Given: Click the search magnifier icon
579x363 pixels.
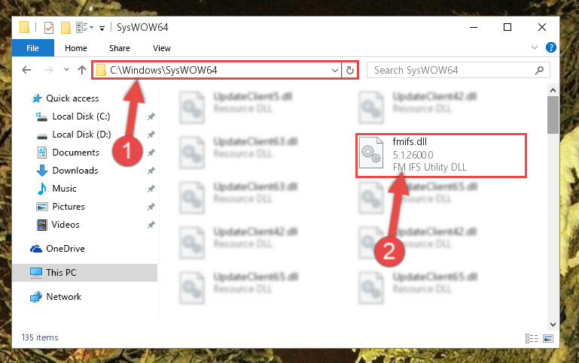Looking at the screenshot, I should point(539,70).
